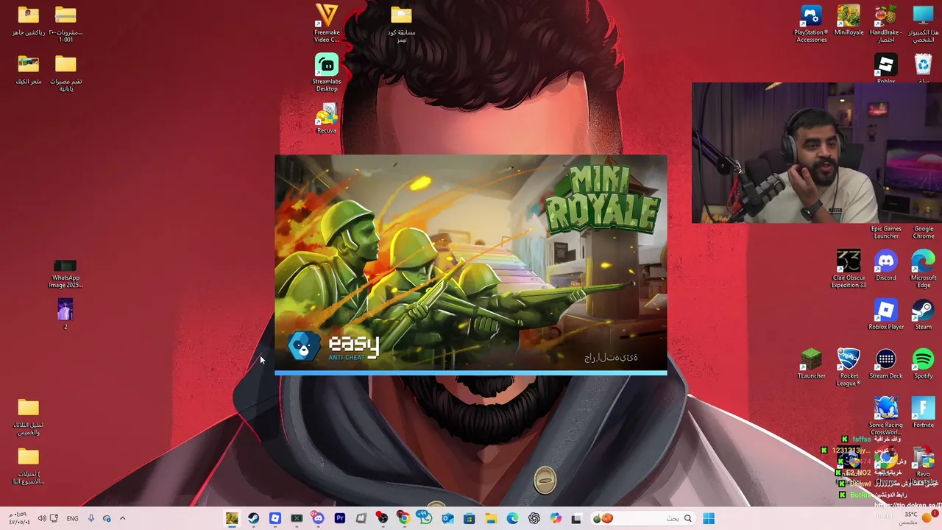Open the Fortnite desktop shortcut
Image resolution: width=942 pixels, height=530 pixels.
(x=923, y=412)
